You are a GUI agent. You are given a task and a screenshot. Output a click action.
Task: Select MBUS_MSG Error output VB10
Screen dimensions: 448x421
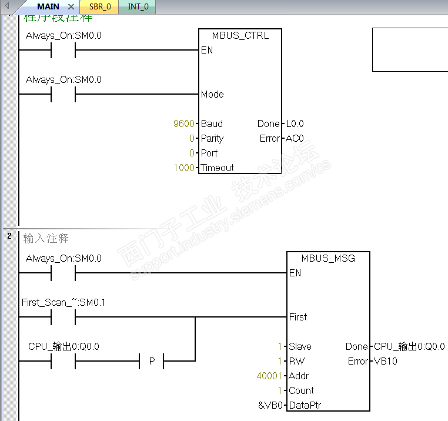(386, 361)
